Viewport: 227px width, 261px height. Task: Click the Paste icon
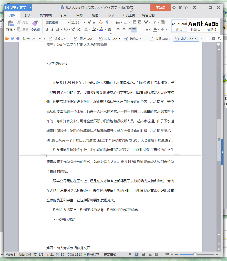(10, 23)
